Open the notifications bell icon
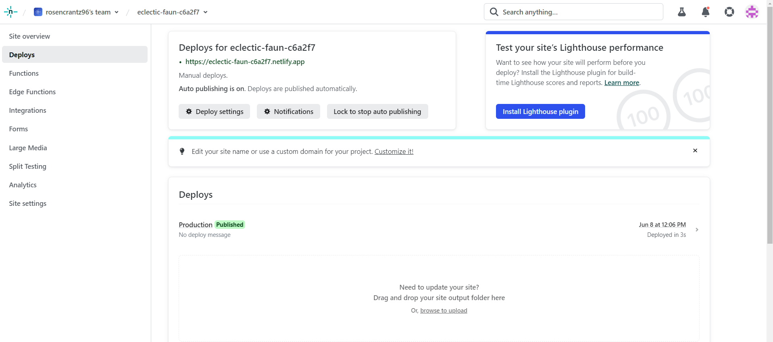 706,12
